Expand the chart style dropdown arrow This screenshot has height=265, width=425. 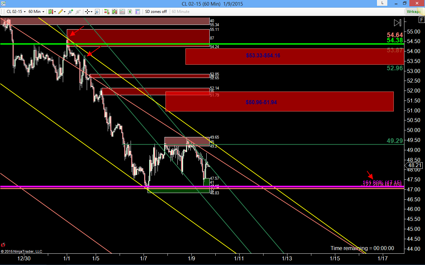[55, 12]
